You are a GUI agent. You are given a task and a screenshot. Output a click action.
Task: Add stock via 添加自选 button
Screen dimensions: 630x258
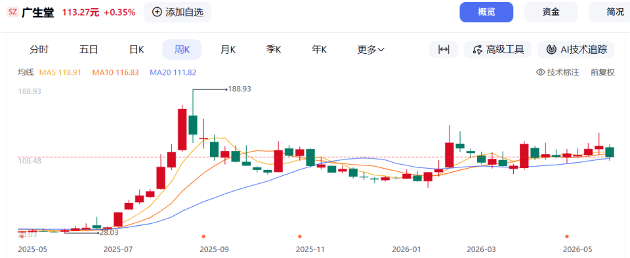(x=177, y=12)
